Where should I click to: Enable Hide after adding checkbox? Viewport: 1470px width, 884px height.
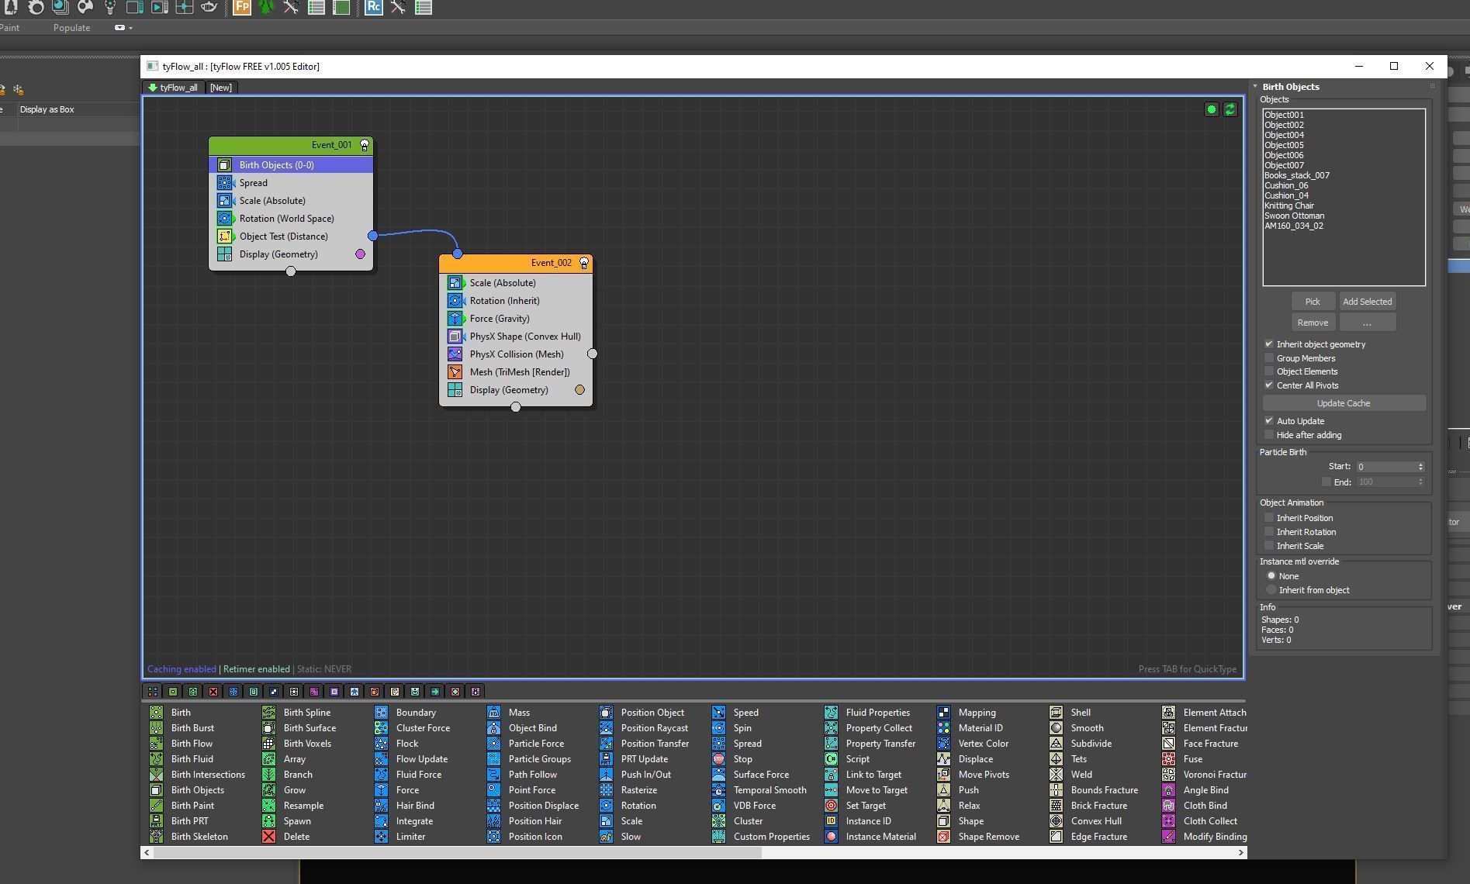pos(1269,435)
